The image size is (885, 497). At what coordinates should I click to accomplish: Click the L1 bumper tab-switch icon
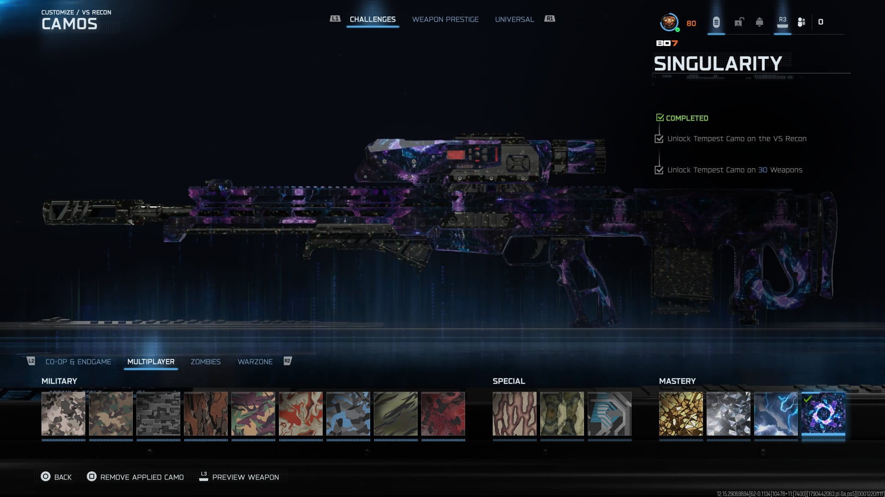(335, 19)
